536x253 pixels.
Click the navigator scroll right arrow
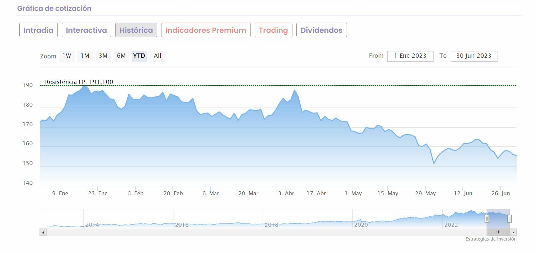[x=513, y=232]
